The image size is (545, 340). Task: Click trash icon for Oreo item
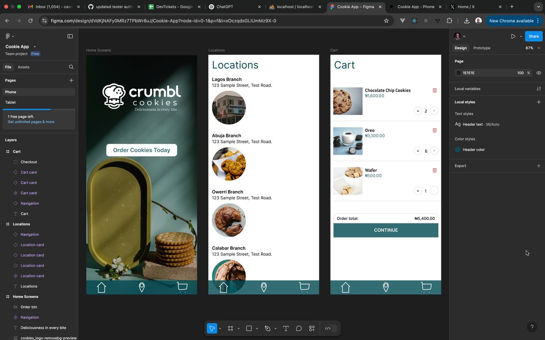435,130
